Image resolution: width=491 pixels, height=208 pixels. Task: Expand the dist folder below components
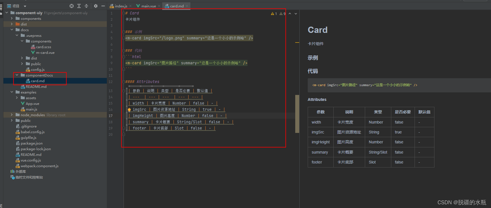(12, 24)
